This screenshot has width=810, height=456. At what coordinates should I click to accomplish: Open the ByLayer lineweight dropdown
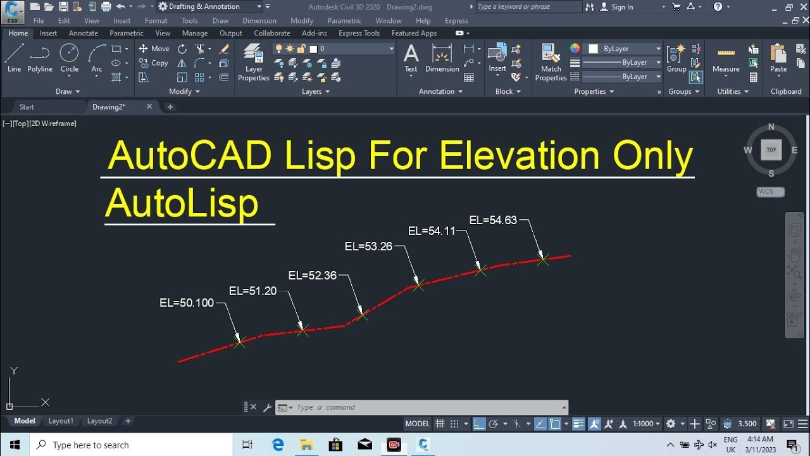click(621, 63)
